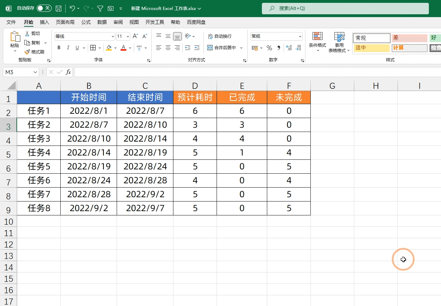The image size is (441, 306).
Task: Click the 粘贴 paste icon
Action: coord(15,37)
